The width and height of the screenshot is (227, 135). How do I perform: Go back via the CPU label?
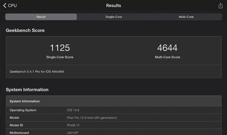click(x=12, y=5)
